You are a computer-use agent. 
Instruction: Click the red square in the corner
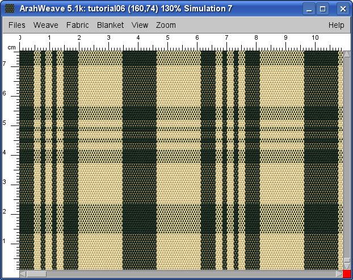pyautogui.click(x=347, y=274)
